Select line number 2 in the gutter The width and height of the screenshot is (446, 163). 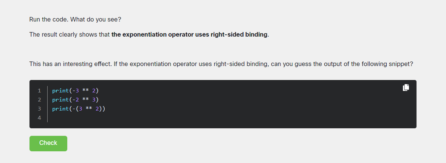coord(39,100)
